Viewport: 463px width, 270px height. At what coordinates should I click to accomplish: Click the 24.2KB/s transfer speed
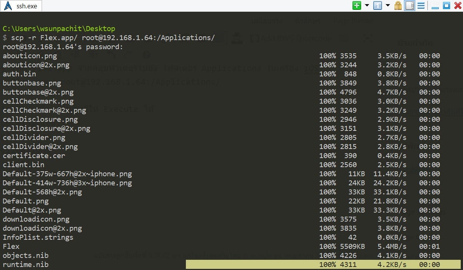390,183
